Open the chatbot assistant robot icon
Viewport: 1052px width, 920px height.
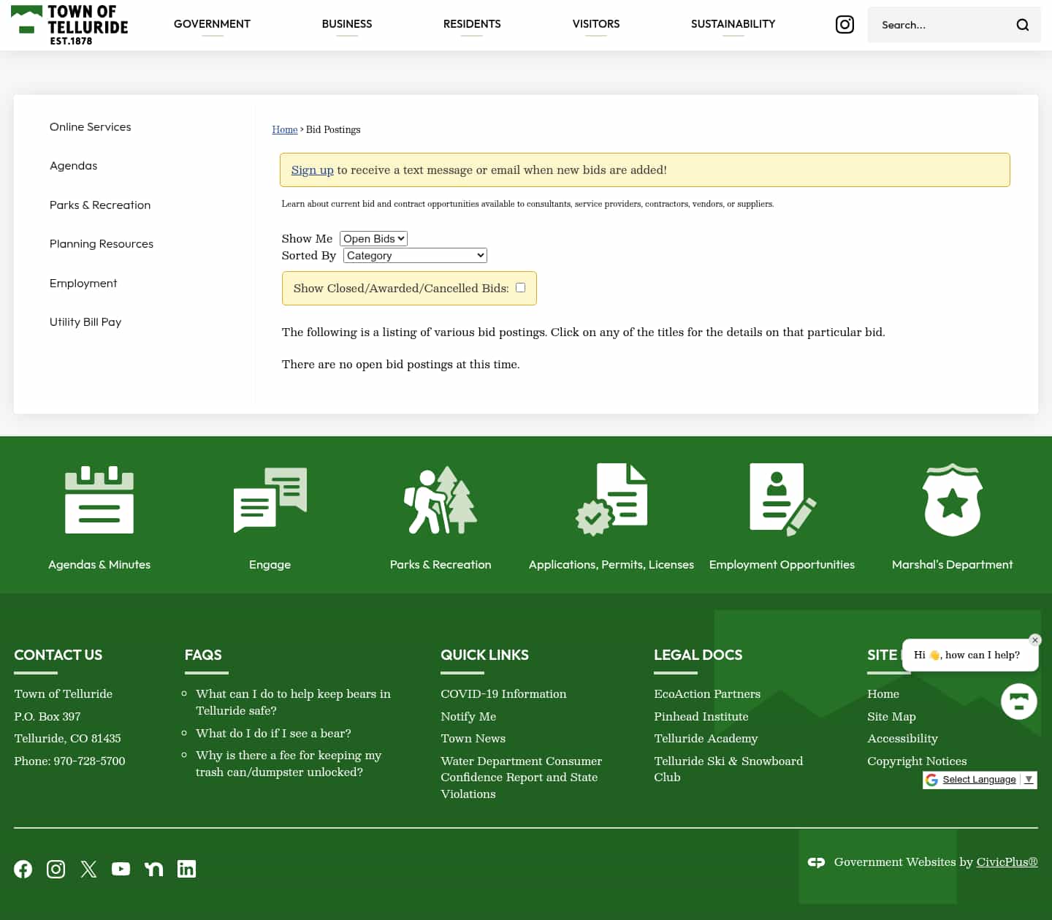(x=1019, y=702)
